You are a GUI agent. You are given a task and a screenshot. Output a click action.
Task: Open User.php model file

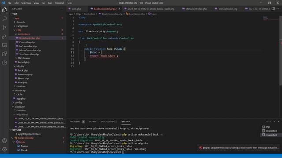point(22,83)
